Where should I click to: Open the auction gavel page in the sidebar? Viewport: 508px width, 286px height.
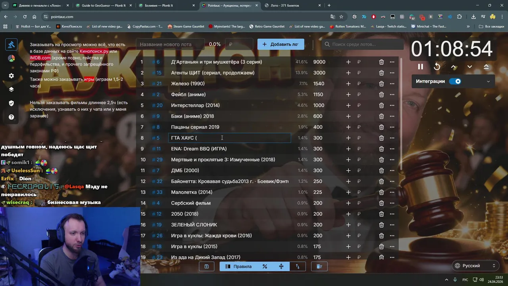(x=11, y=44)
